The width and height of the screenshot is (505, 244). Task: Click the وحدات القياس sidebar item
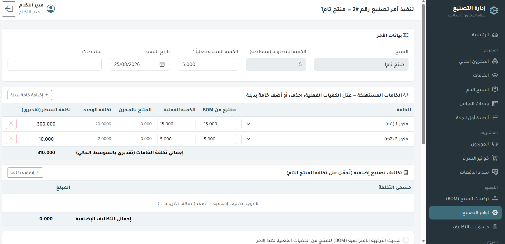(x=465, y=103)
